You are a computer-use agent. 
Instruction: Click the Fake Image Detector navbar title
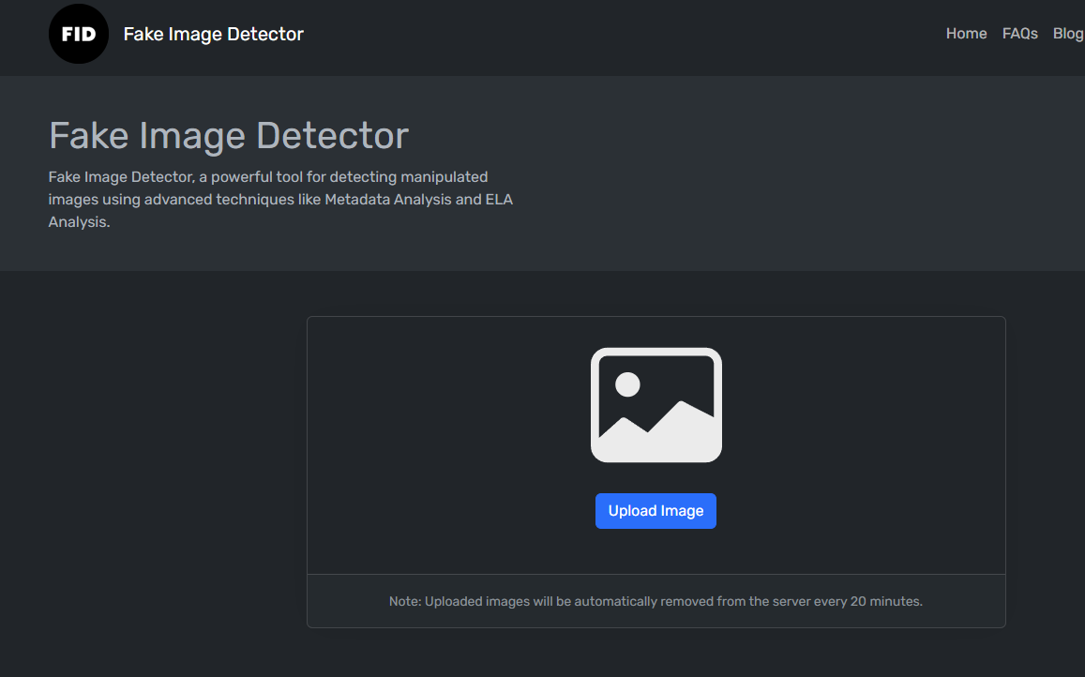[214, 34]
